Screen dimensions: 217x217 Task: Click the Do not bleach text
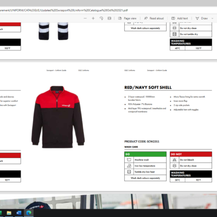(x=187, y=160)
